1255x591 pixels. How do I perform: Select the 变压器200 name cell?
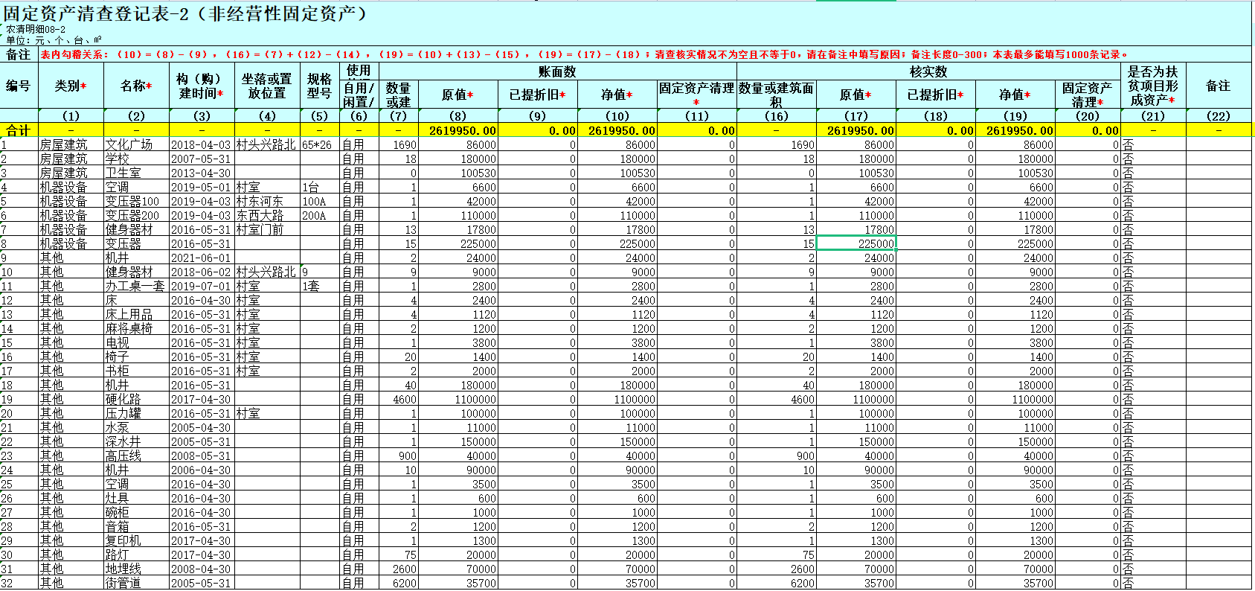point(136,215)
